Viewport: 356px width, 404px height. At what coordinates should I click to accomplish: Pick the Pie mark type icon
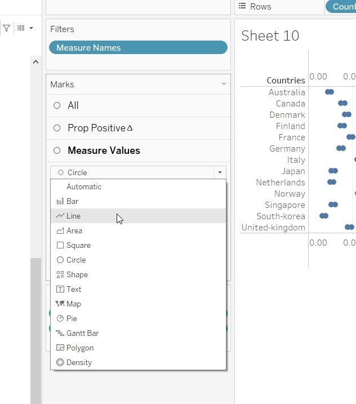point(60,318)
